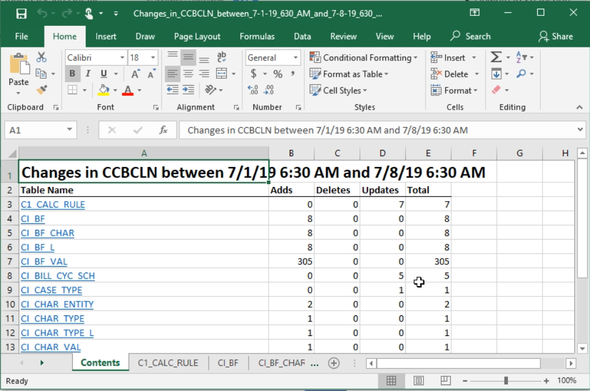Add a new sheet with plus button

[334, 363]
